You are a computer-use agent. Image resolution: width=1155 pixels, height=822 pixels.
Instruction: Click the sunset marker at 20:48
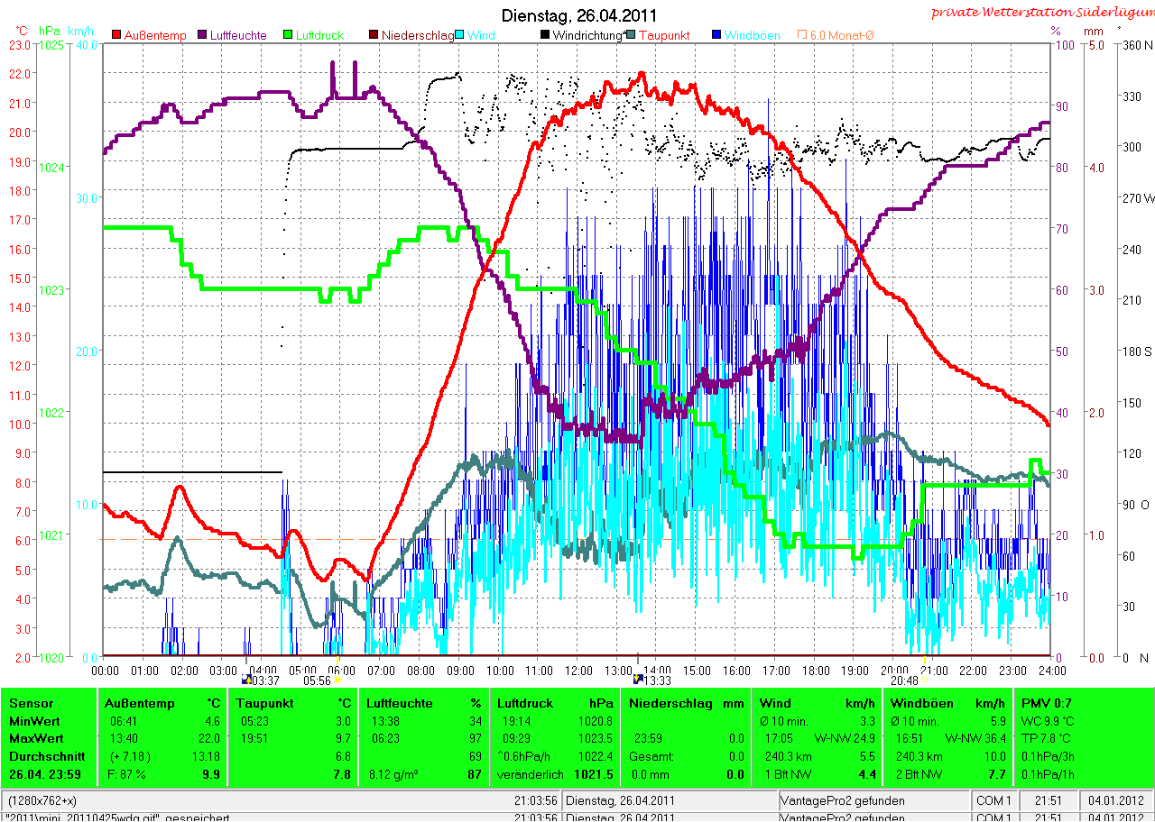tap(924, 680)
